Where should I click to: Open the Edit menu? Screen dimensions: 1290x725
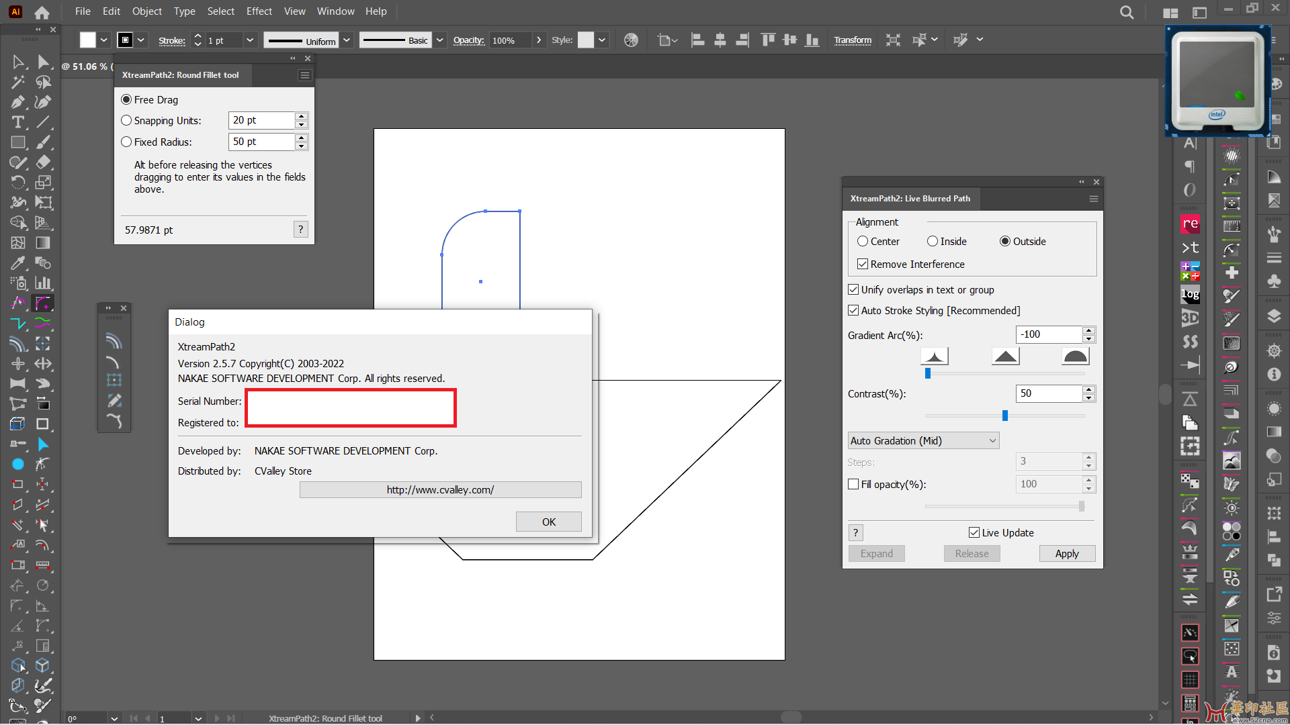pyautogui.click(x=112, y=11)
